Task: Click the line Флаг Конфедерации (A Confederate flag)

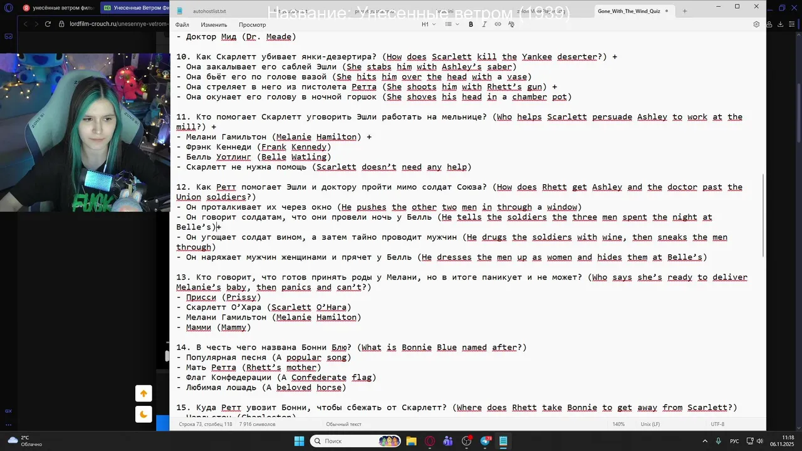Action: pos(276,377)
